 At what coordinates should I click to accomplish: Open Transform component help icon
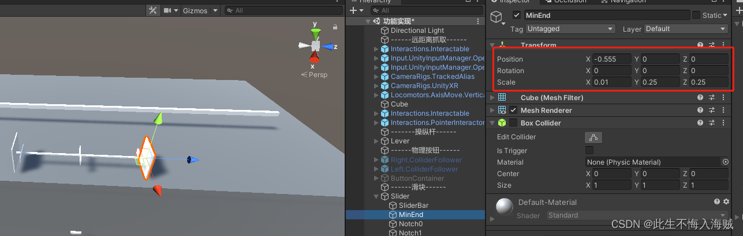pyautogui.click(x=700, y=45)
